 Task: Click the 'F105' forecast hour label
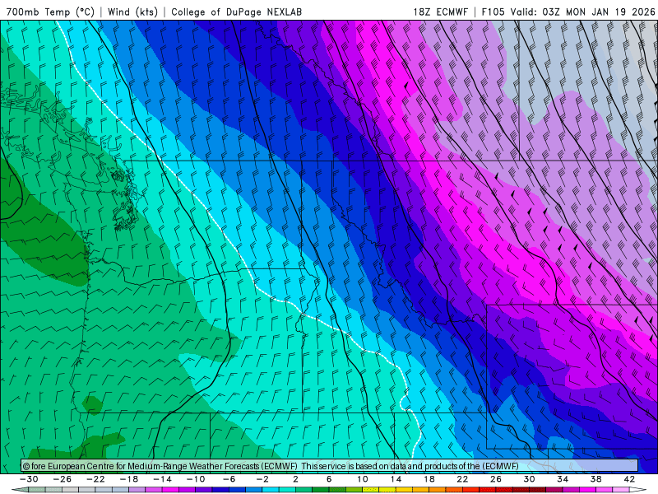tap(493, 12)
